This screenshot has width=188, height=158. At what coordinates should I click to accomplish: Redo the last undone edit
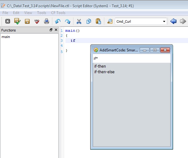tap(67, 21)
